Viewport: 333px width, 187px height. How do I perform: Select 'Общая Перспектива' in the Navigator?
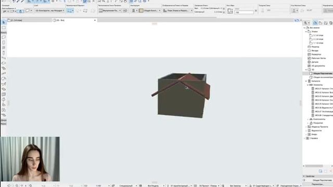[323, 73]
